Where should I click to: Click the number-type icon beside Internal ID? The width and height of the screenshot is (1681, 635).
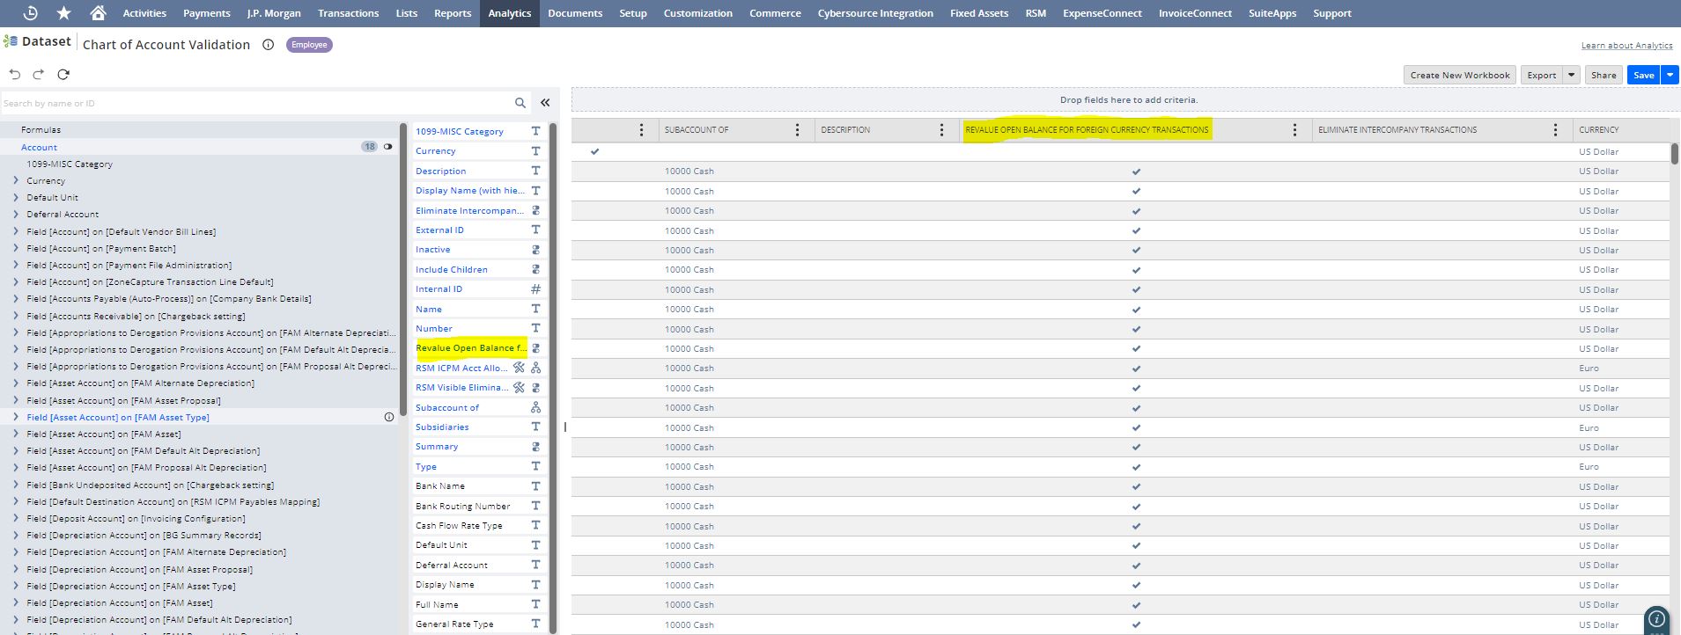pos(535,288)
